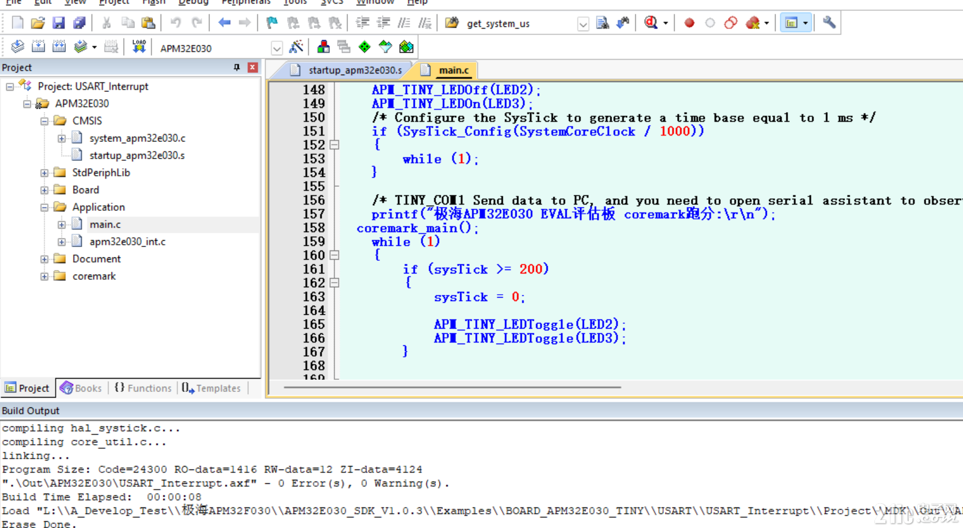The image size is (963, 528).
Task: Open batch build dropdown arrow
Action: 94,47
